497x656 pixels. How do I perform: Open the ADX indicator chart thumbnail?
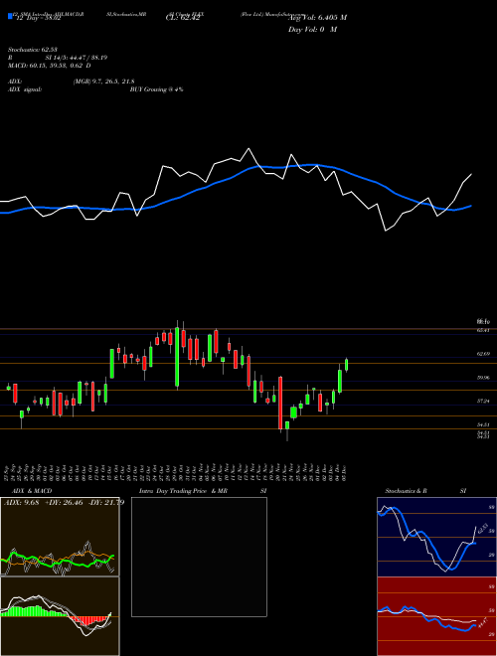(x=60, y=537)
